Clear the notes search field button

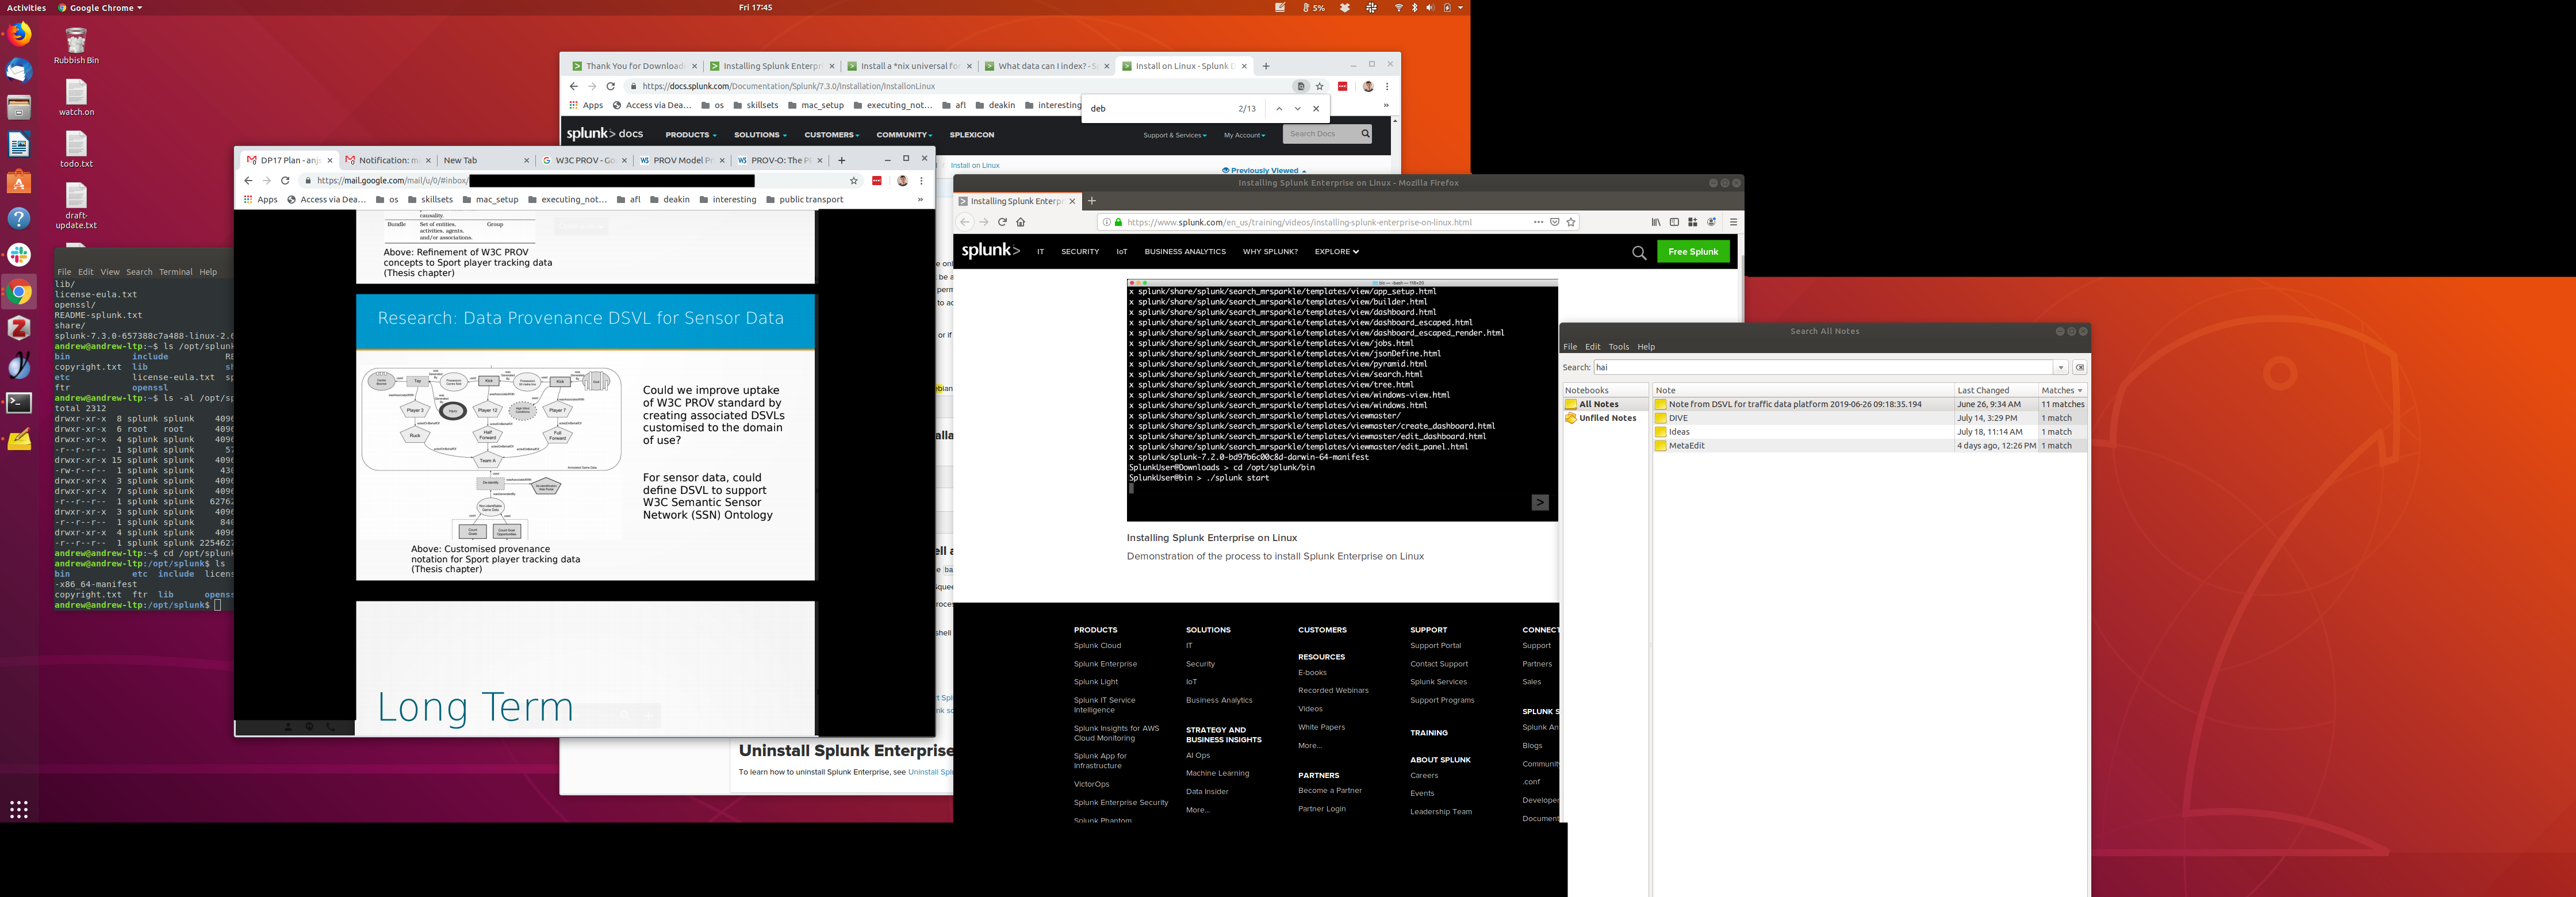(2080, 367)
